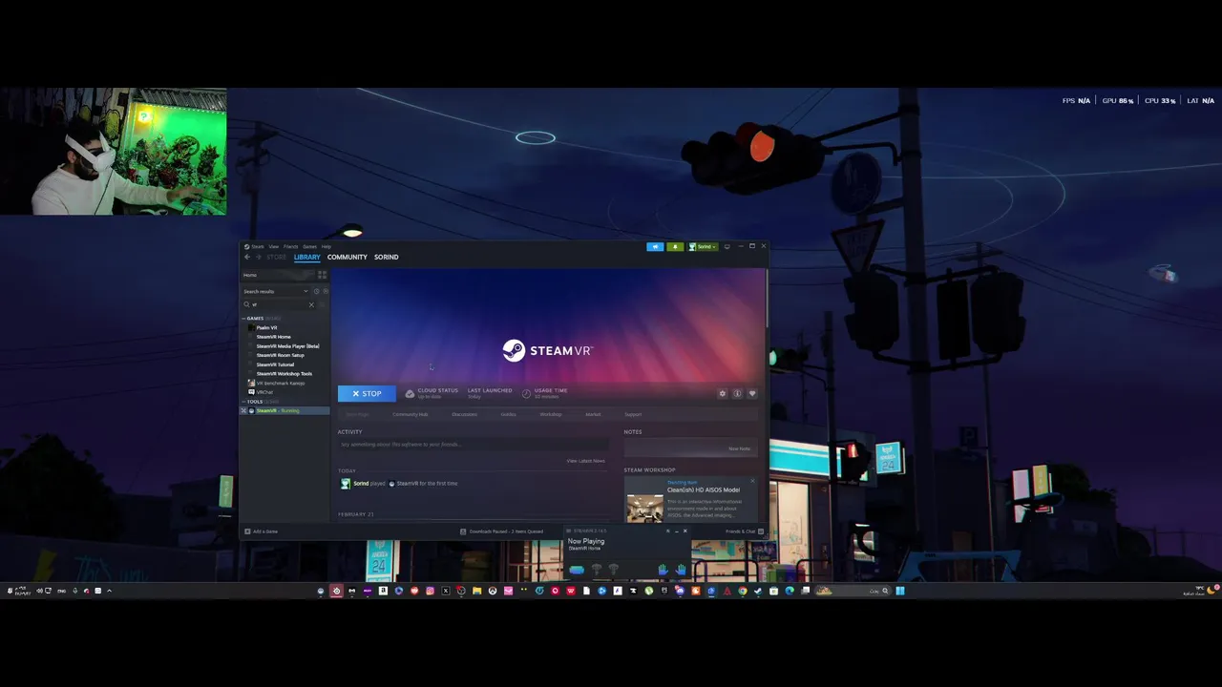Screen dimensions: 1222x687
Task: Click the cloud status icon
Action: click(x=410, y=393)
